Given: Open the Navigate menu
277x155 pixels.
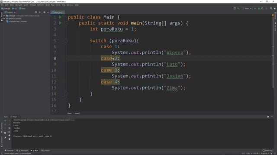Looking at the screenshot, I should point(19,5).
